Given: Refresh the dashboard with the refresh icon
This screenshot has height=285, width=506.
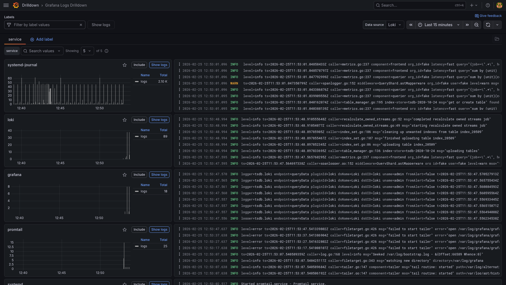Looking at the screenshot, I should click(488, 25).
